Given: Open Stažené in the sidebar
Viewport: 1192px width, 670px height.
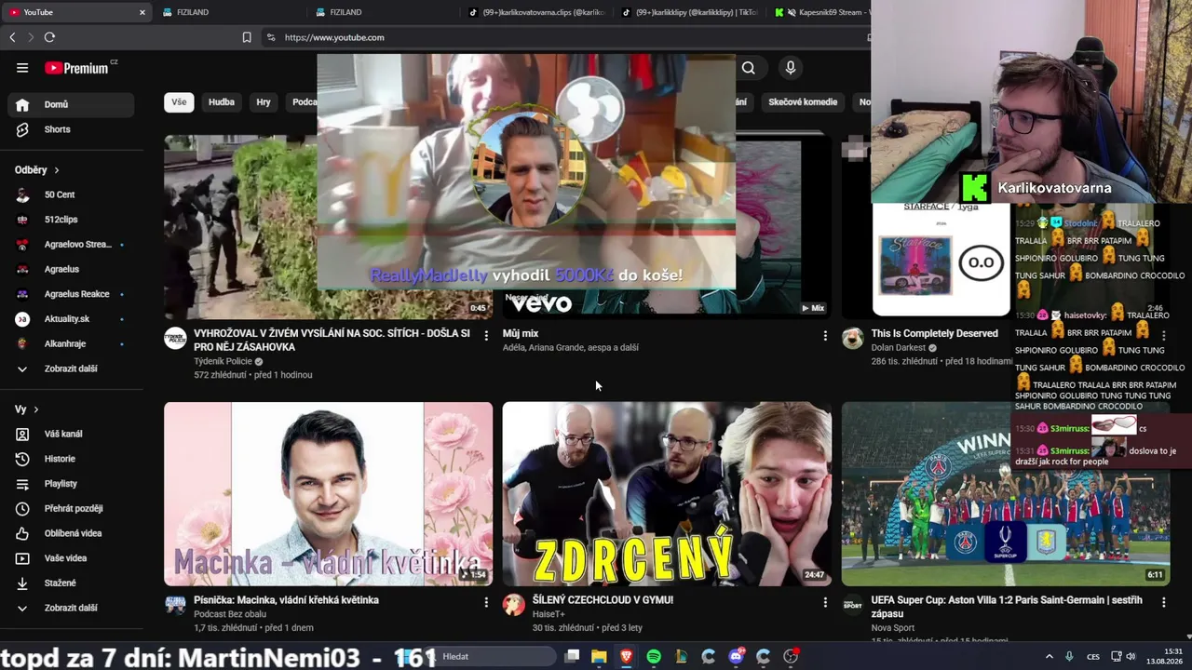Looking at the screenshot, I should tap(71, 583).
